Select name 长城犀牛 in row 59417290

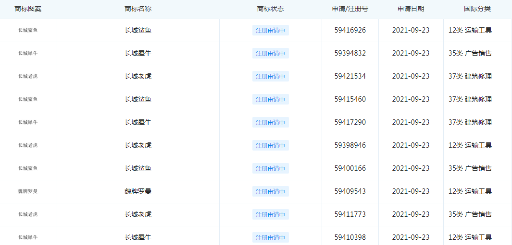pos(138,122)
